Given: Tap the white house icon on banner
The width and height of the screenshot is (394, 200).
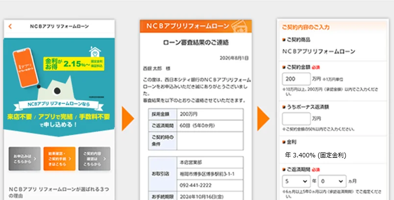Looking at the screenshot, I should pyautogui.click(x=95, y=51).
